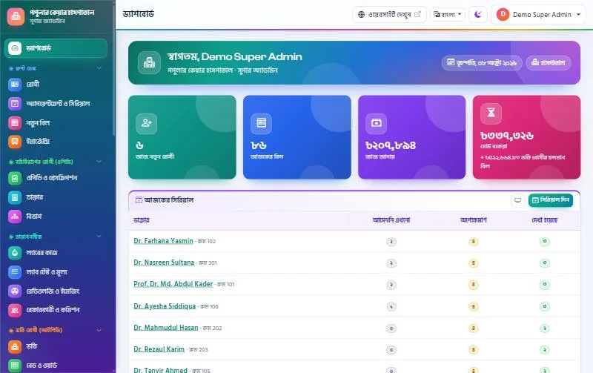Image resolution: width=593 pixels, height=373 pixels.
Task: Click the ভর্তি (admission) orange icon
Action: (x=15, y=346)
